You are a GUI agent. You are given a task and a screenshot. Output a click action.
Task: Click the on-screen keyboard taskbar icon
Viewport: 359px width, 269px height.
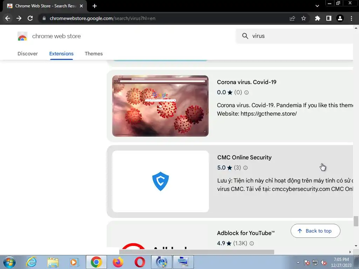coord(183,262)
